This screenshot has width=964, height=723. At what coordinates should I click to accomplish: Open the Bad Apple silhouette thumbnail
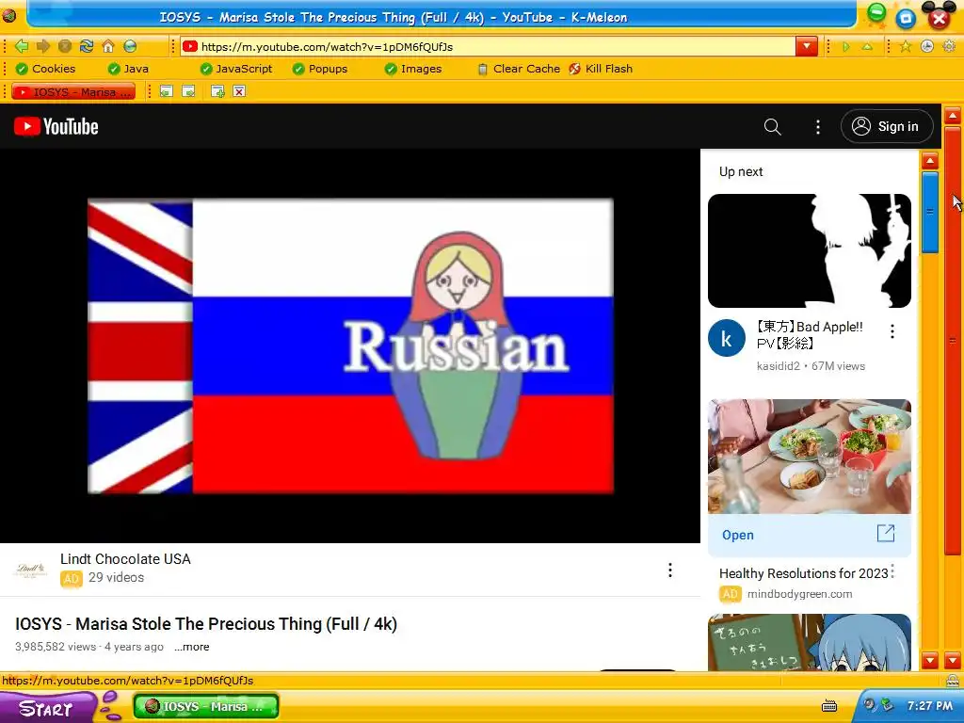[809, 250]
